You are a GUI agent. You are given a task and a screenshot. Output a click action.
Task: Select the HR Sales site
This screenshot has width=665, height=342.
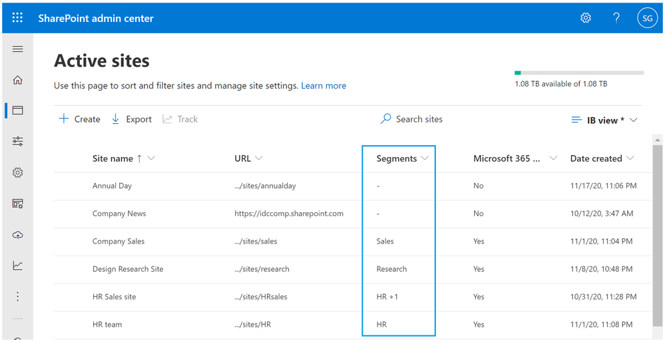point(114,297)
